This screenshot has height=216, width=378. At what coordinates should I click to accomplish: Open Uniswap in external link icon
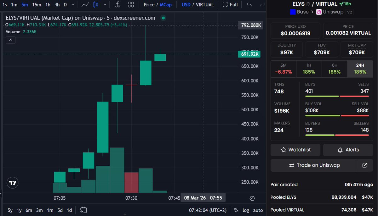coord(365,165)
